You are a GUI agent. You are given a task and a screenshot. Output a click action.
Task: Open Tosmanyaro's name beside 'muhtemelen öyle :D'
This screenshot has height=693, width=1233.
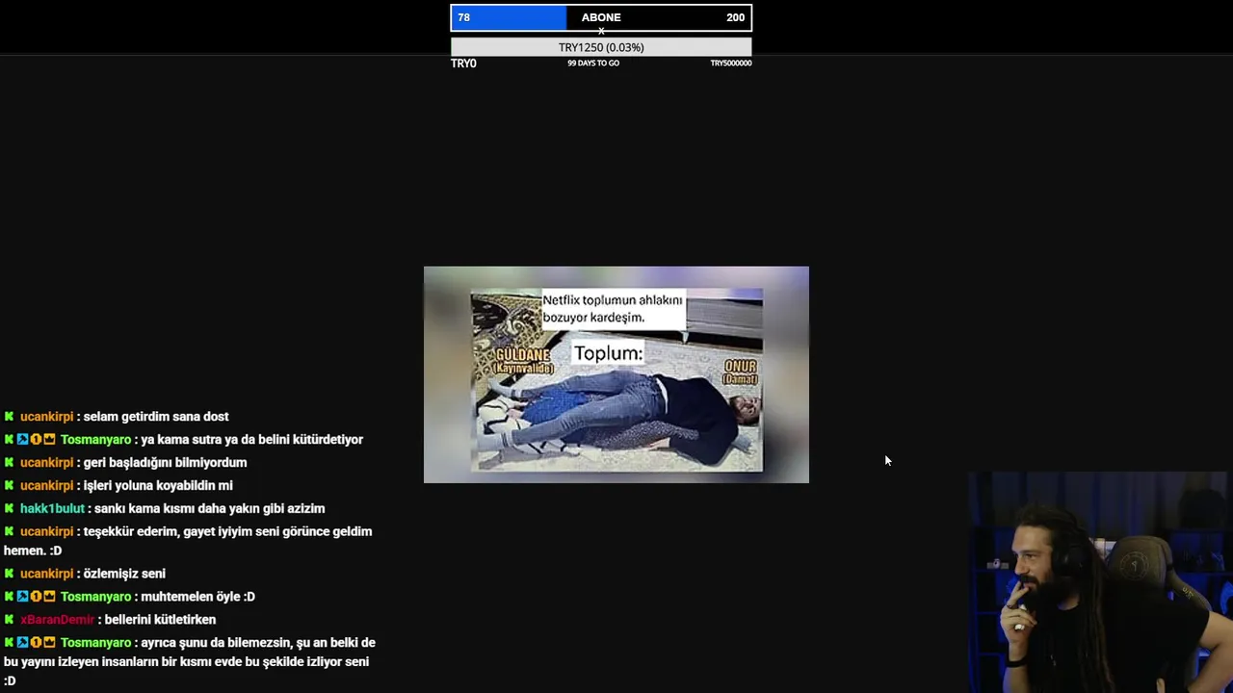tap(95, 597)
